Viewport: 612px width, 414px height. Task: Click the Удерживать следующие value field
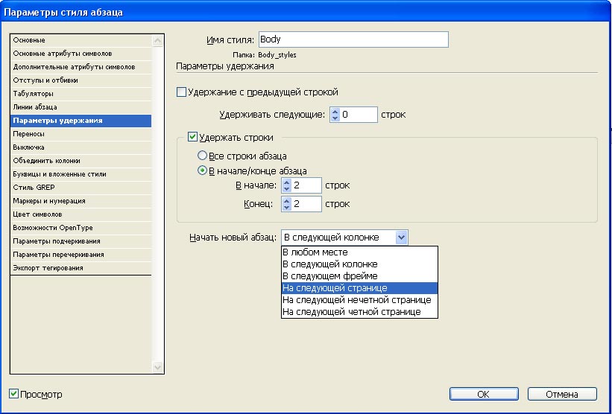pos(359,115)
